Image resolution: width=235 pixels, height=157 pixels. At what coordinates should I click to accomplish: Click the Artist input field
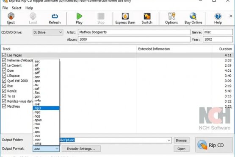click(x=134, y=32)
